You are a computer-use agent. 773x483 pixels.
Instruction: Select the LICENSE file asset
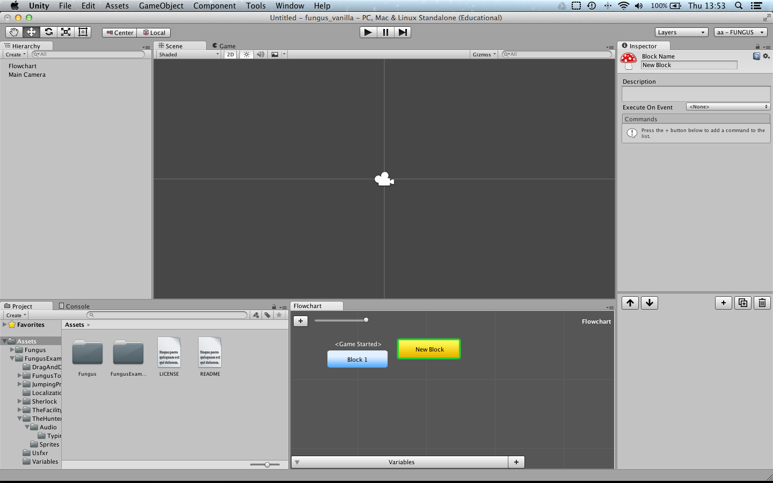click(169, 356)
